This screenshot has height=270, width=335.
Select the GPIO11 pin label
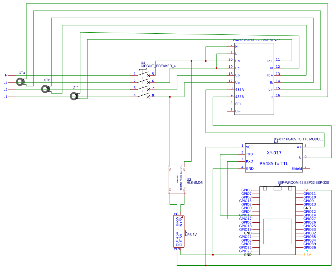(x=310, y=194)
